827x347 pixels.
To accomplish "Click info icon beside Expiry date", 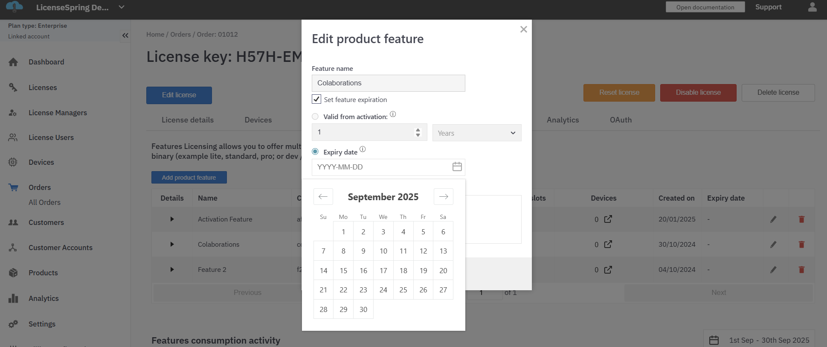I will pyautogui.click(x=363, y=149).
